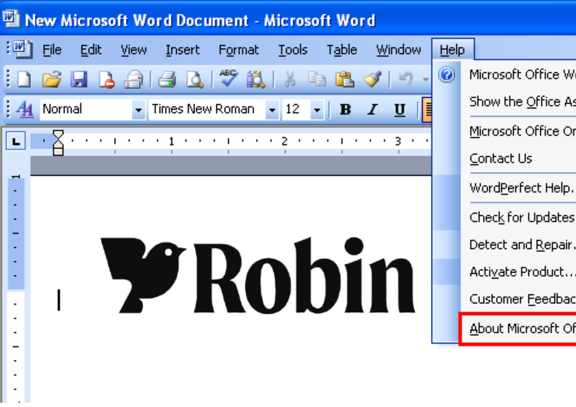This screenshot has width=576, height=407.
Task: Select Check for Updates
Action: (518, 217)
